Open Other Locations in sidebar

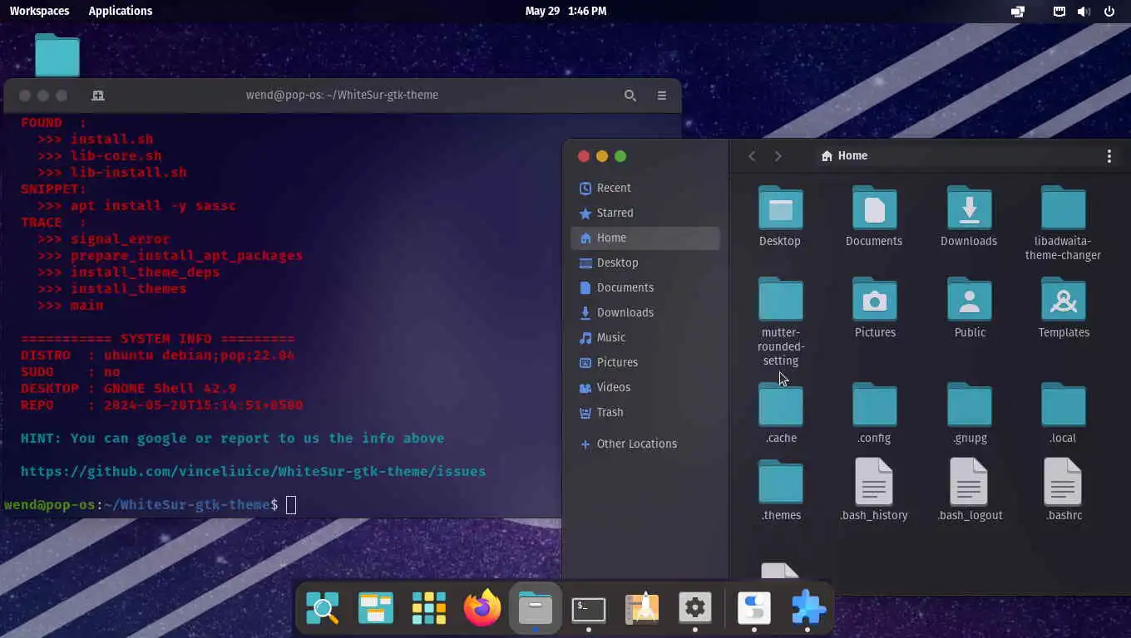click(x=645, y=444)
